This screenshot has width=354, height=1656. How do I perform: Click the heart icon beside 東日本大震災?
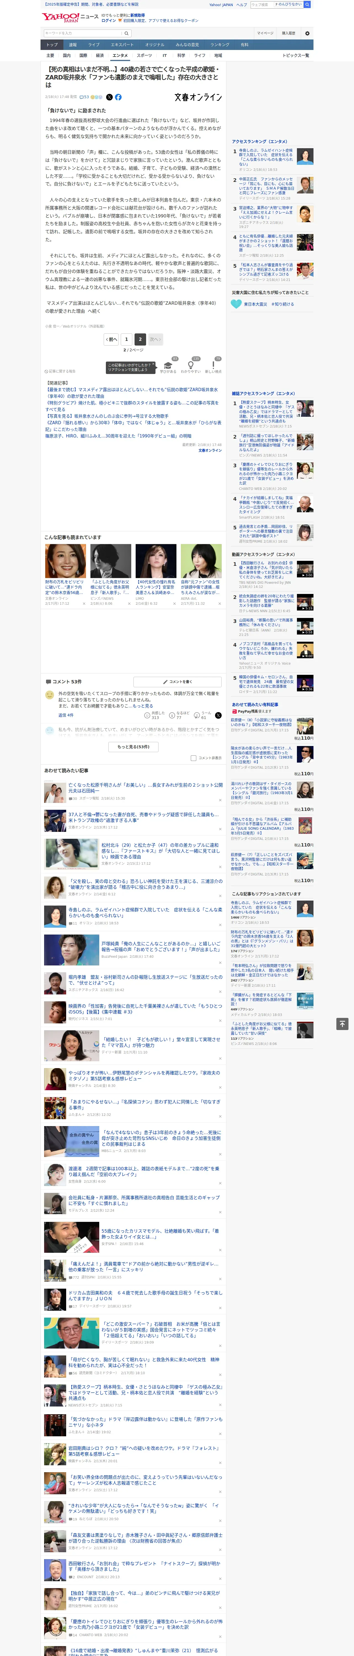point(237,304)
